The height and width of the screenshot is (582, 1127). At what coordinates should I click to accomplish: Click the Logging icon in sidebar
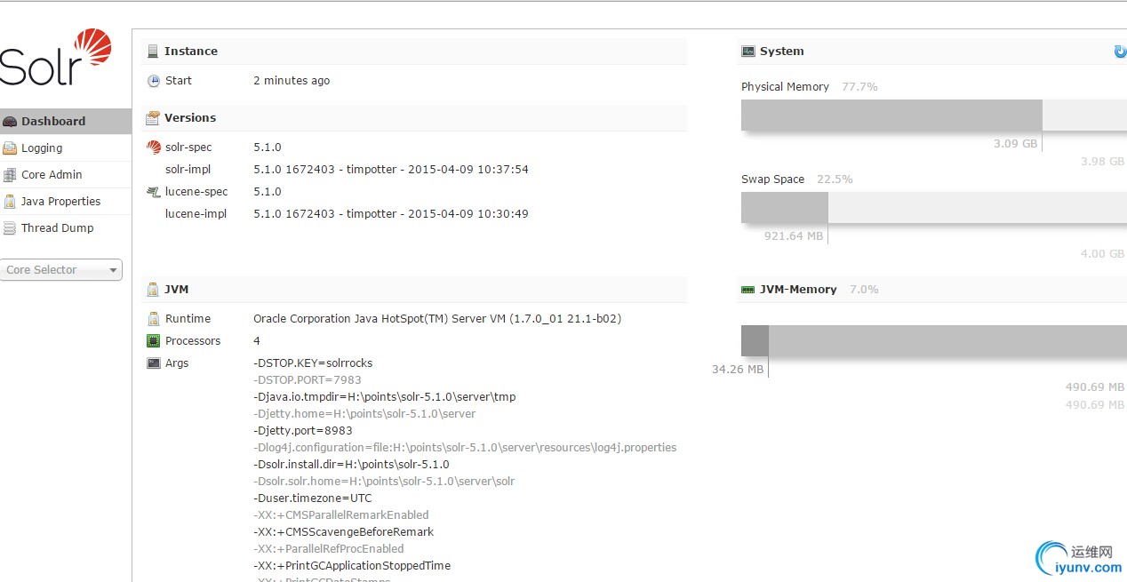coord(10,148)
